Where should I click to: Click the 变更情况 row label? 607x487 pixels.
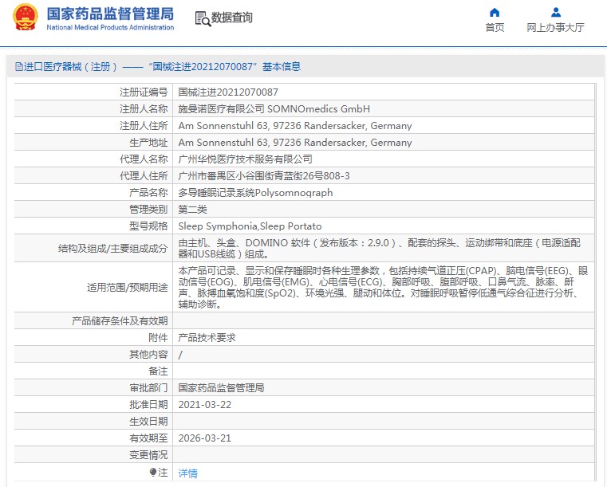148,455
